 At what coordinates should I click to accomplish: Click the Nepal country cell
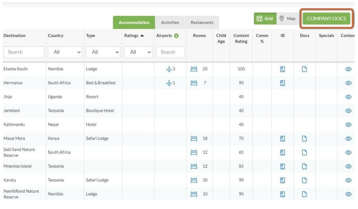coord(53,124)
